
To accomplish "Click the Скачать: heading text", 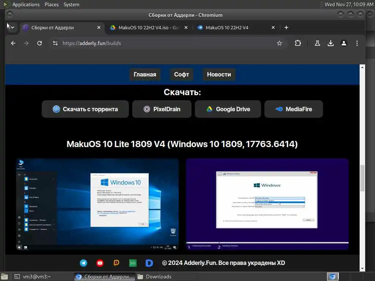I will coord(182,92).
